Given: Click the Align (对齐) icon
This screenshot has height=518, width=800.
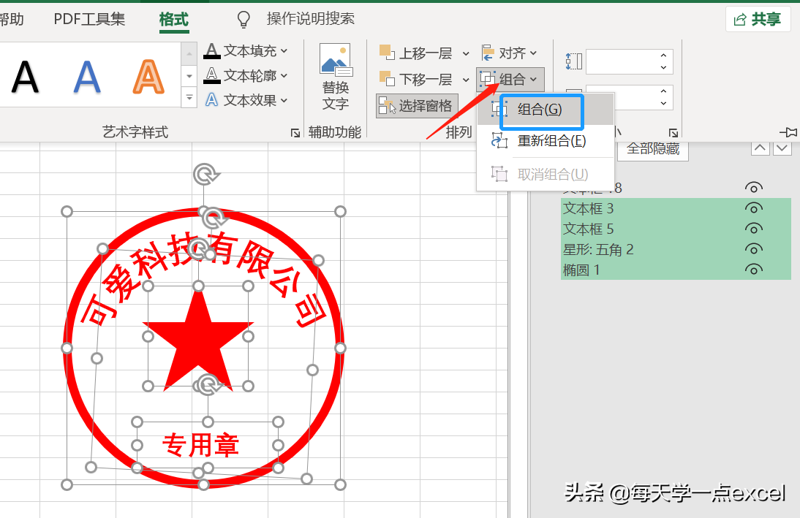Looking at the screenshot, I should 488,53.
